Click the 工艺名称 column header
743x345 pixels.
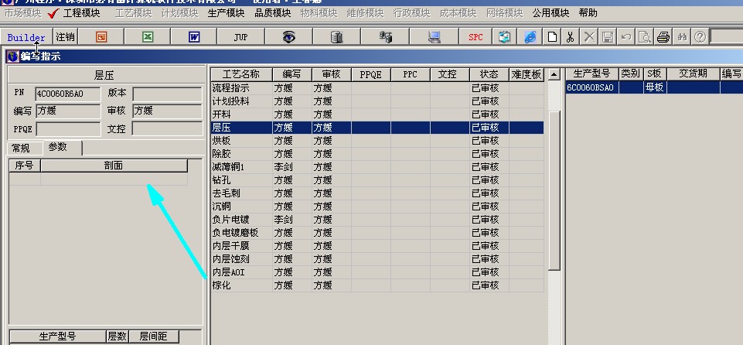[242, 74]
